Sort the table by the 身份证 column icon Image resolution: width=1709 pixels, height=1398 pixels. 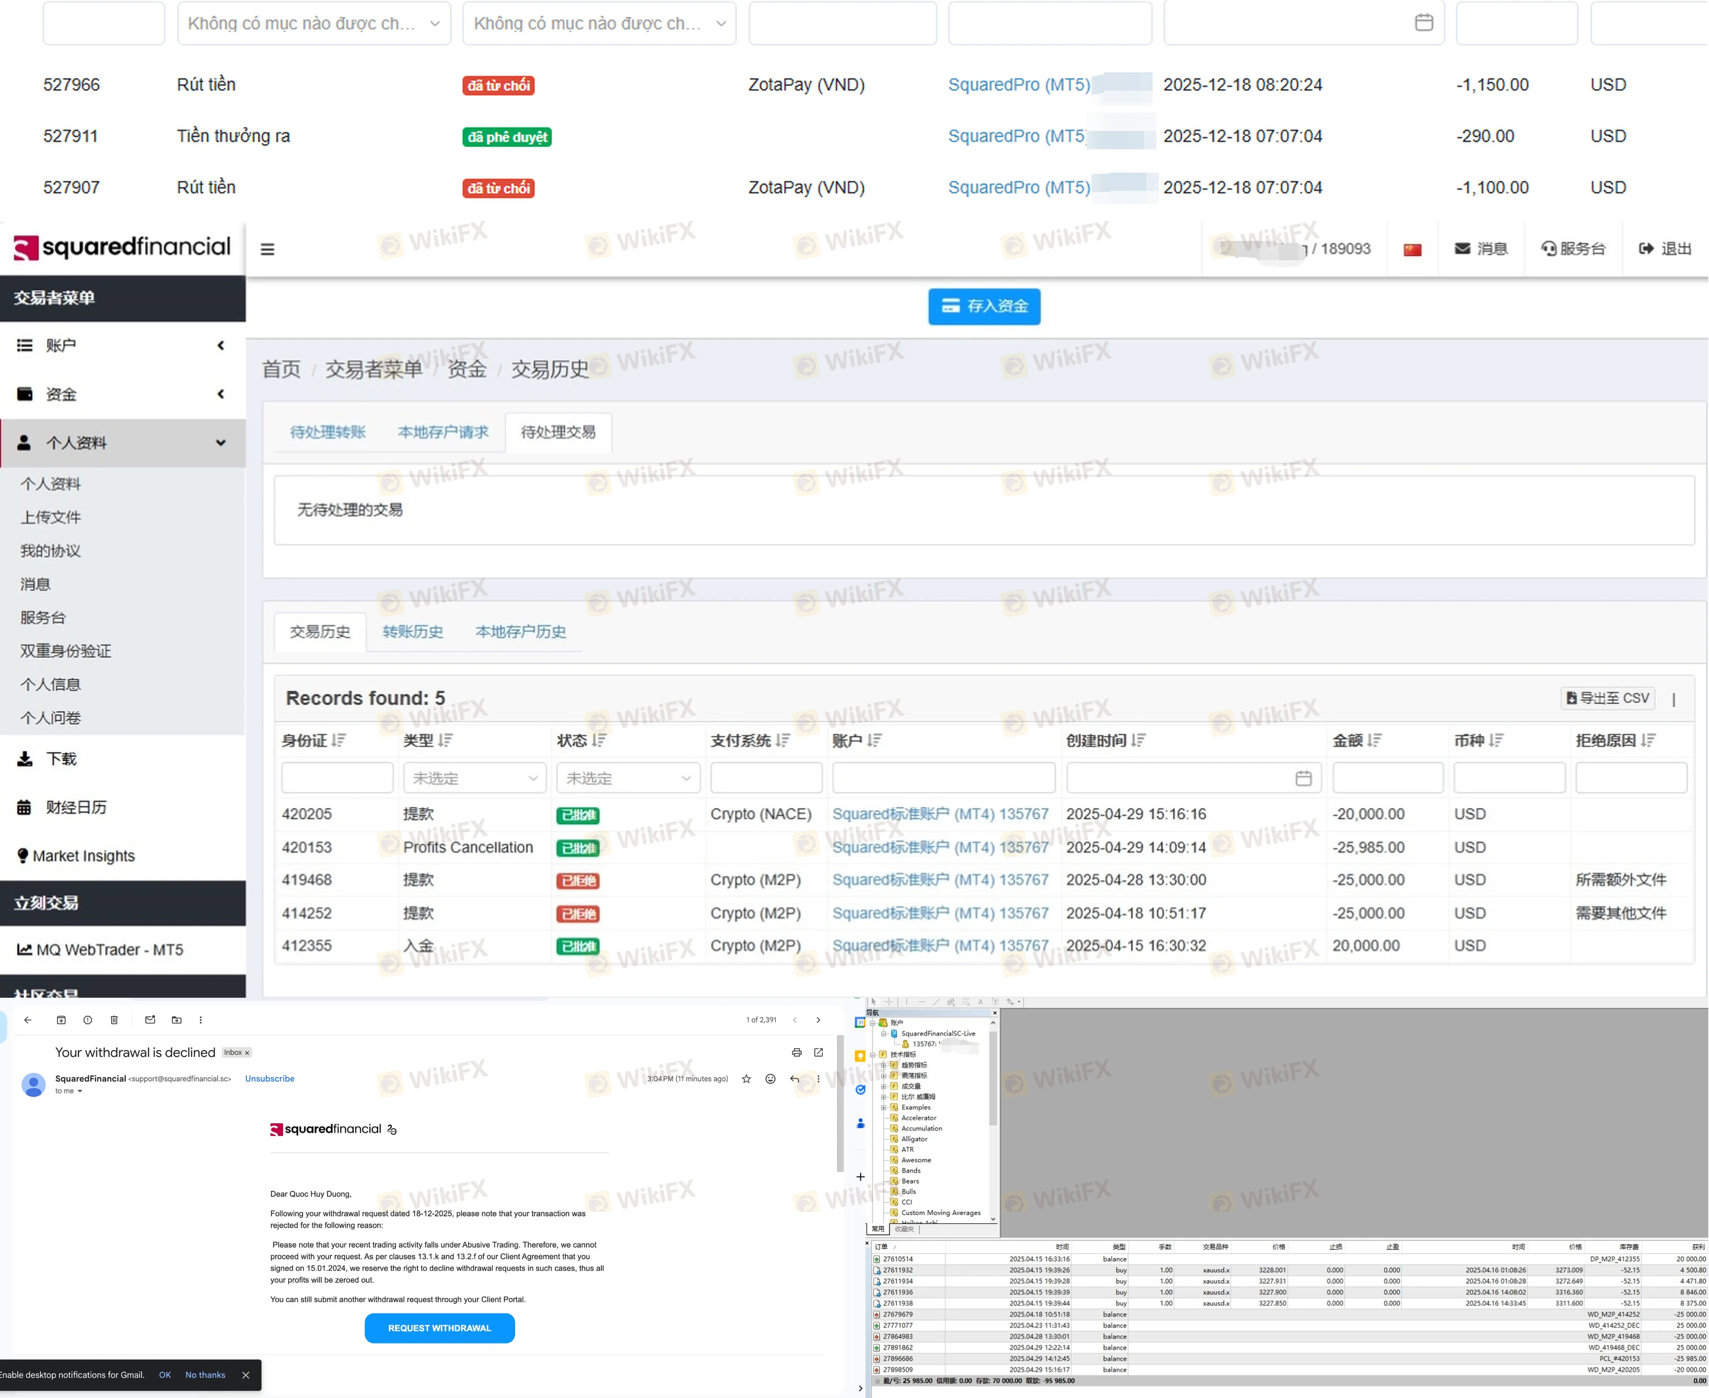[x=339, y=740]
